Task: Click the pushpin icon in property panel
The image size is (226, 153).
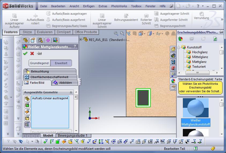Action: pos(39,53)
